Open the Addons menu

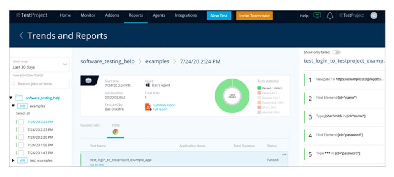112,15
